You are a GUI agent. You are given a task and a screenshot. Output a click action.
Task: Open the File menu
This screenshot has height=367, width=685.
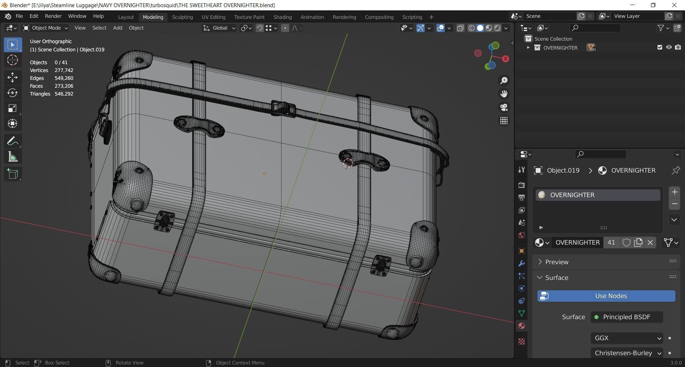tap(19, 16)
